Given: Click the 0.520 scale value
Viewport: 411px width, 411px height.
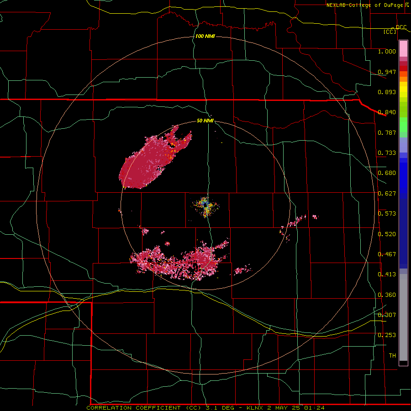Looking at the screenshot, I should coord(387,234).
